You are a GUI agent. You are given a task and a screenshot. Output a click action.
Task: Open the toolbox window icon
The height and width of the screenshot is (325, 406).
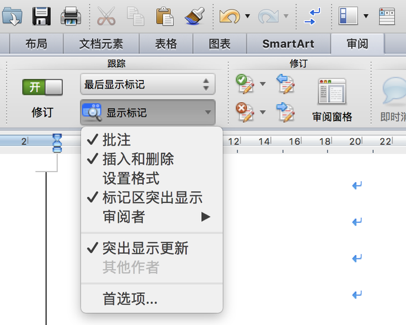pyautogui.click(x=387, y=16)
